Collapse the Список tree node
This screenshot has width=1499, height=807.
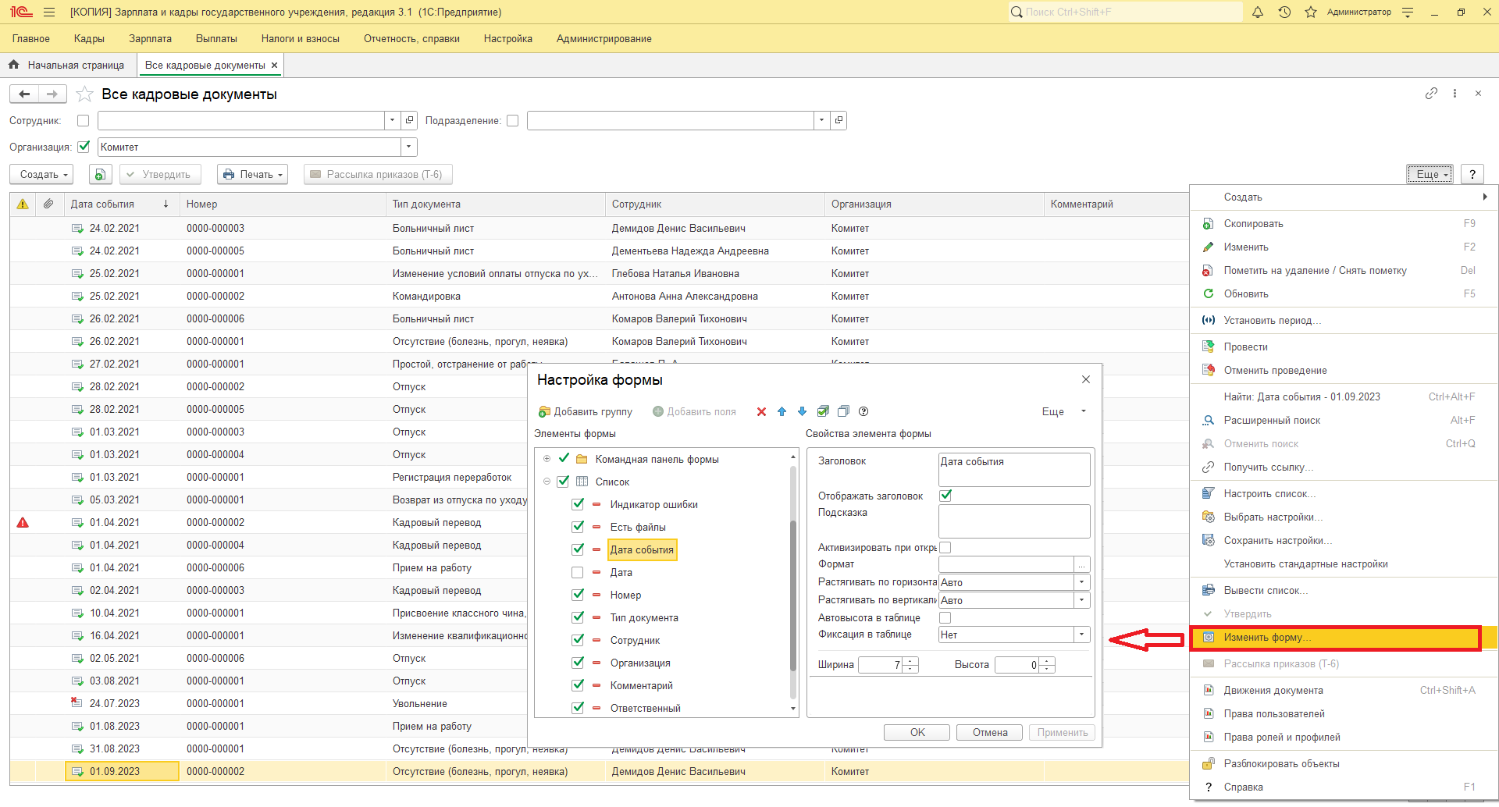[547, 482]
